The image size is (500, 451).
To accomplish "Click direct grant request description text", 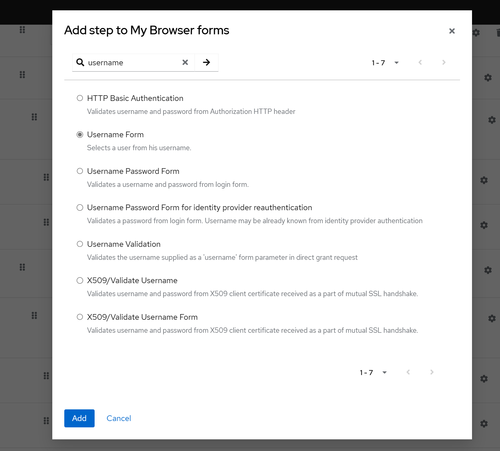I will tap(222, 257).
